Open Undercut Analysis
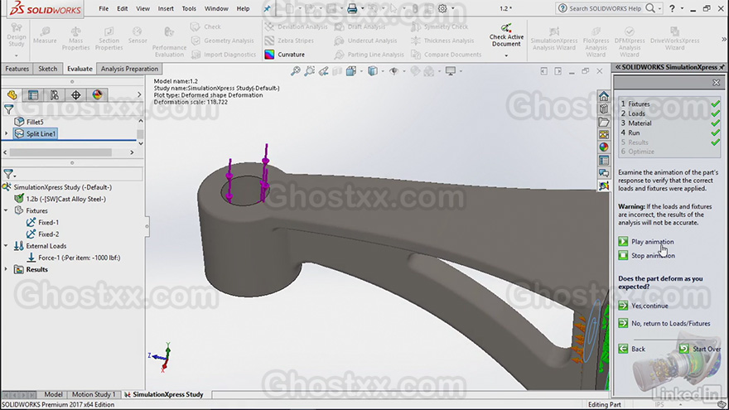The image size is (729, 410). [x=366, y=41]
